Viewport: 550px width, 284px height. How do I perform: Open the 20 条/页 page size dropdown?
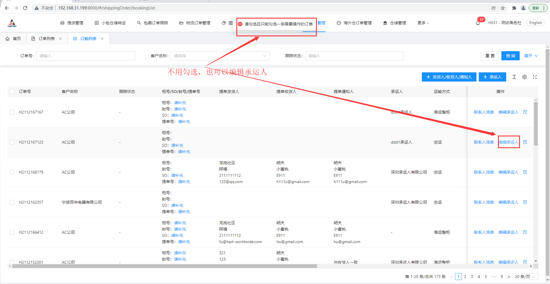(x=525, y=277)
